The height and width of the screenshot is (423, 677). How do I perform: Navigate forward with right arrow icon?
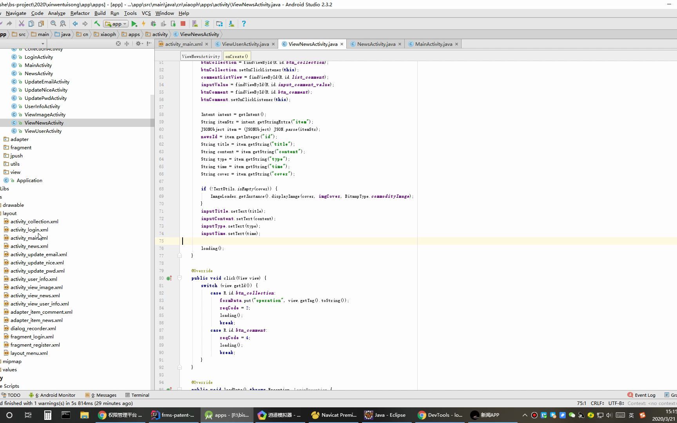(x=85, y=24)
